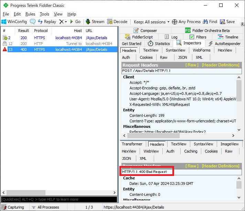The image size is (245, 211).
Task: Select the response Transformer tab
Action: pos(132,144)
